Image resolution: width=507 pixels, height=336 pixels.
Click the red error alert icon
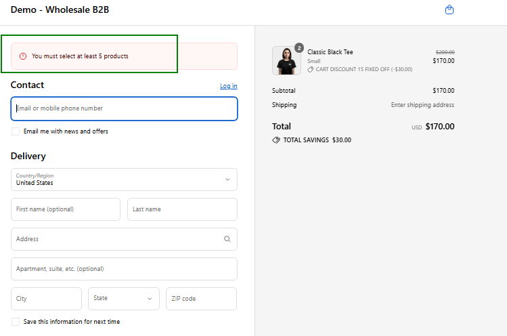tap(23, 56)
